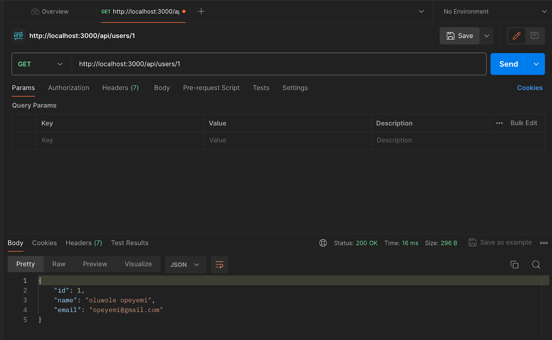The width and height of the screenshot is (552, 340).
Task: Select the Raw view
Action: click(59, 264)
